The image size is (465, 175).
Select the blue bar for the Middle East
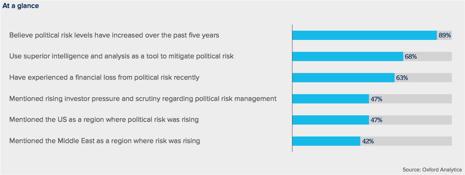click(326, 141)
